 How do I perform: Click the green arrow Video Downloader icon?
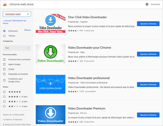[x=50, y=54]
